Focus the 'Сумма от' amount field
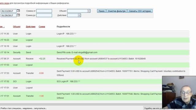196x110 pixels. (44, 11)
